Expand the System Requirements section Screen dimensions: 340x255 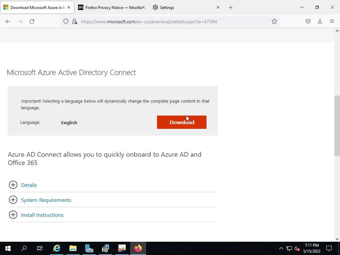(x=13, y=200)
